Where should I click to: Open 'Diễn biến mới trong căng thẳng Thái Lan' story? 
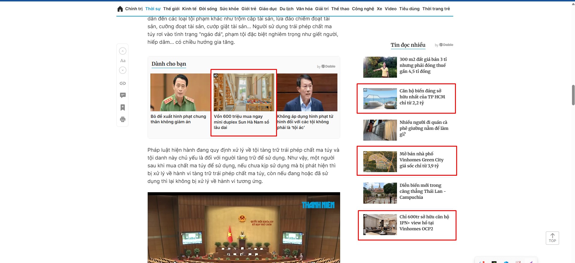pos(423,191)
